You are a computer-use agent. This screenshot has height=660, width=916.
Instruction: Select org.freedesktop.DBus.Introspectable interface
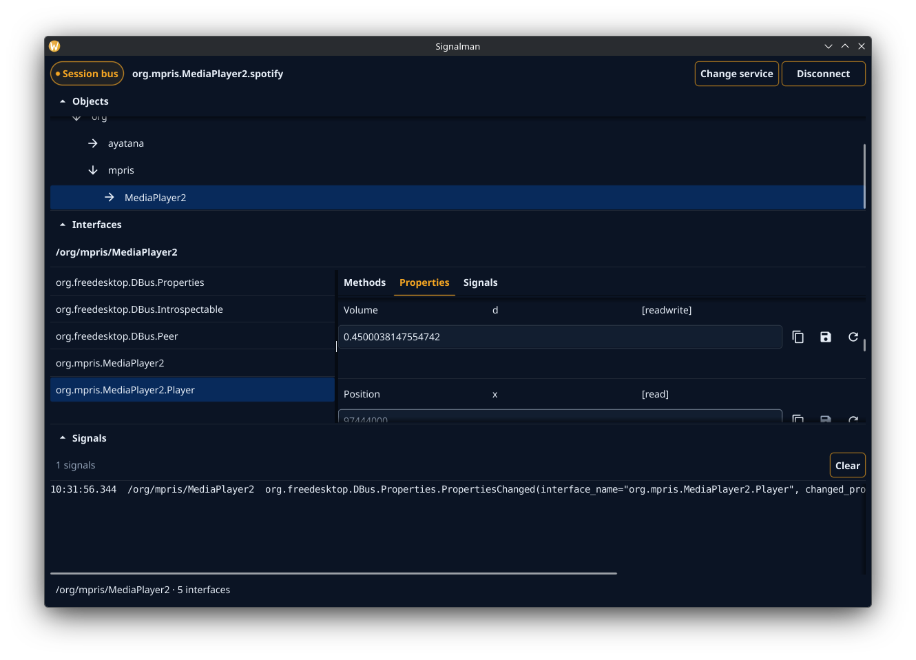click(x=192, y=309)
